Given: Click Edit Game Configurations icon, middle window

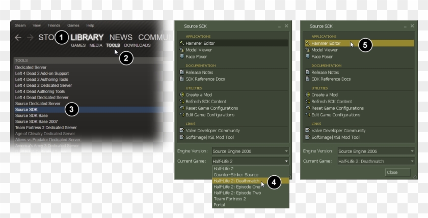Looking at the screenshot, I should (x=182, y=114).
